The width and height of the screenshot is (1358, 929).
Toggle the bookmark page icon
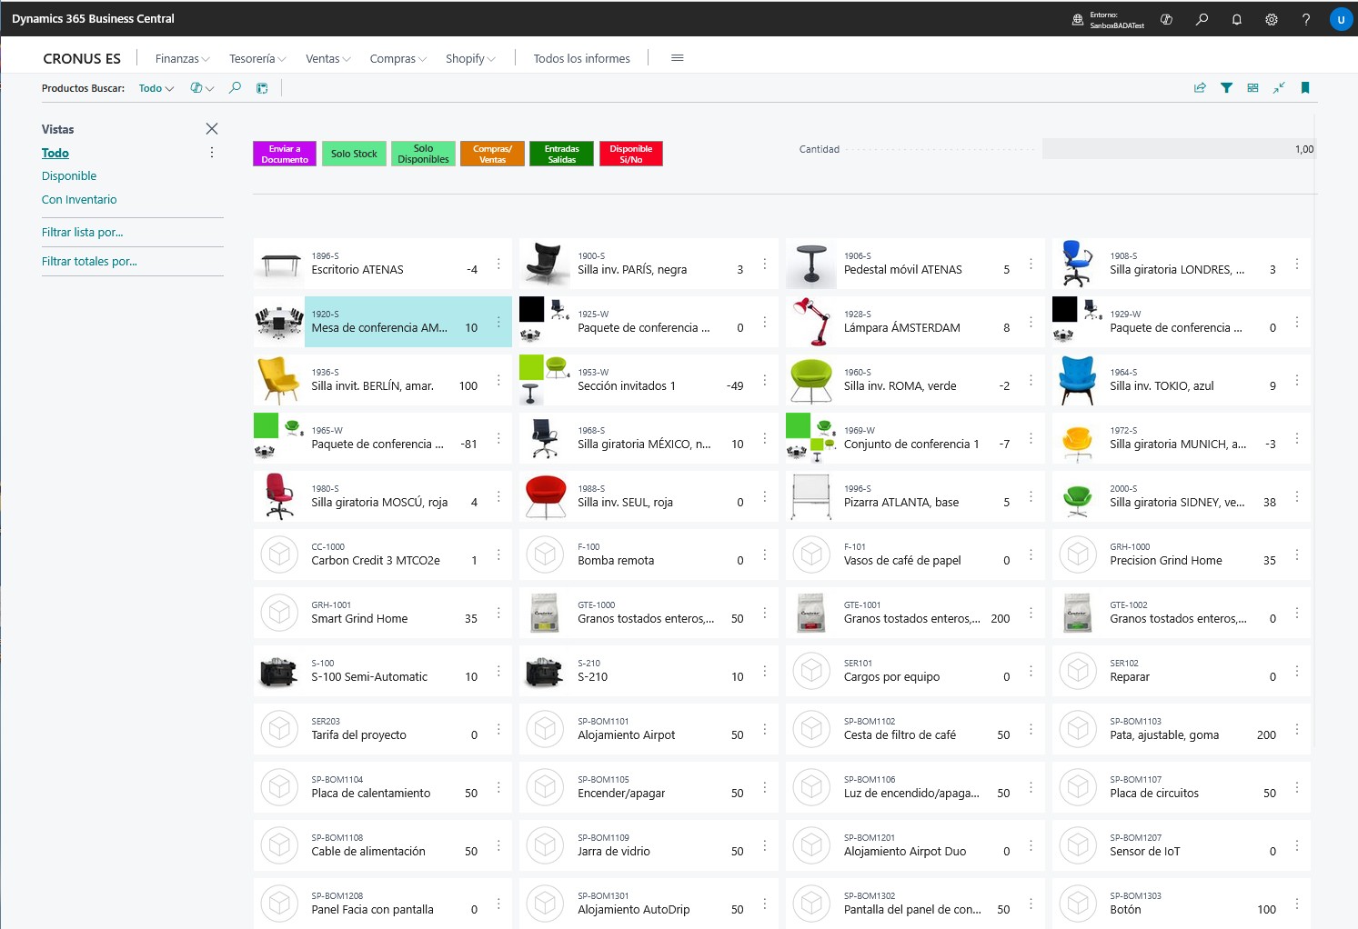pos(1305,88)
